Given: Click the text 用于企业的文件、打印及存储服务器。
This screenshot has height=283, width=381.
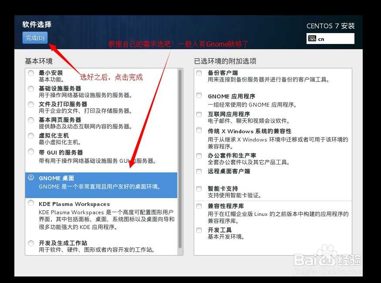Looking at the screenshot, I should pyautogui.click(x=85, y=111).
